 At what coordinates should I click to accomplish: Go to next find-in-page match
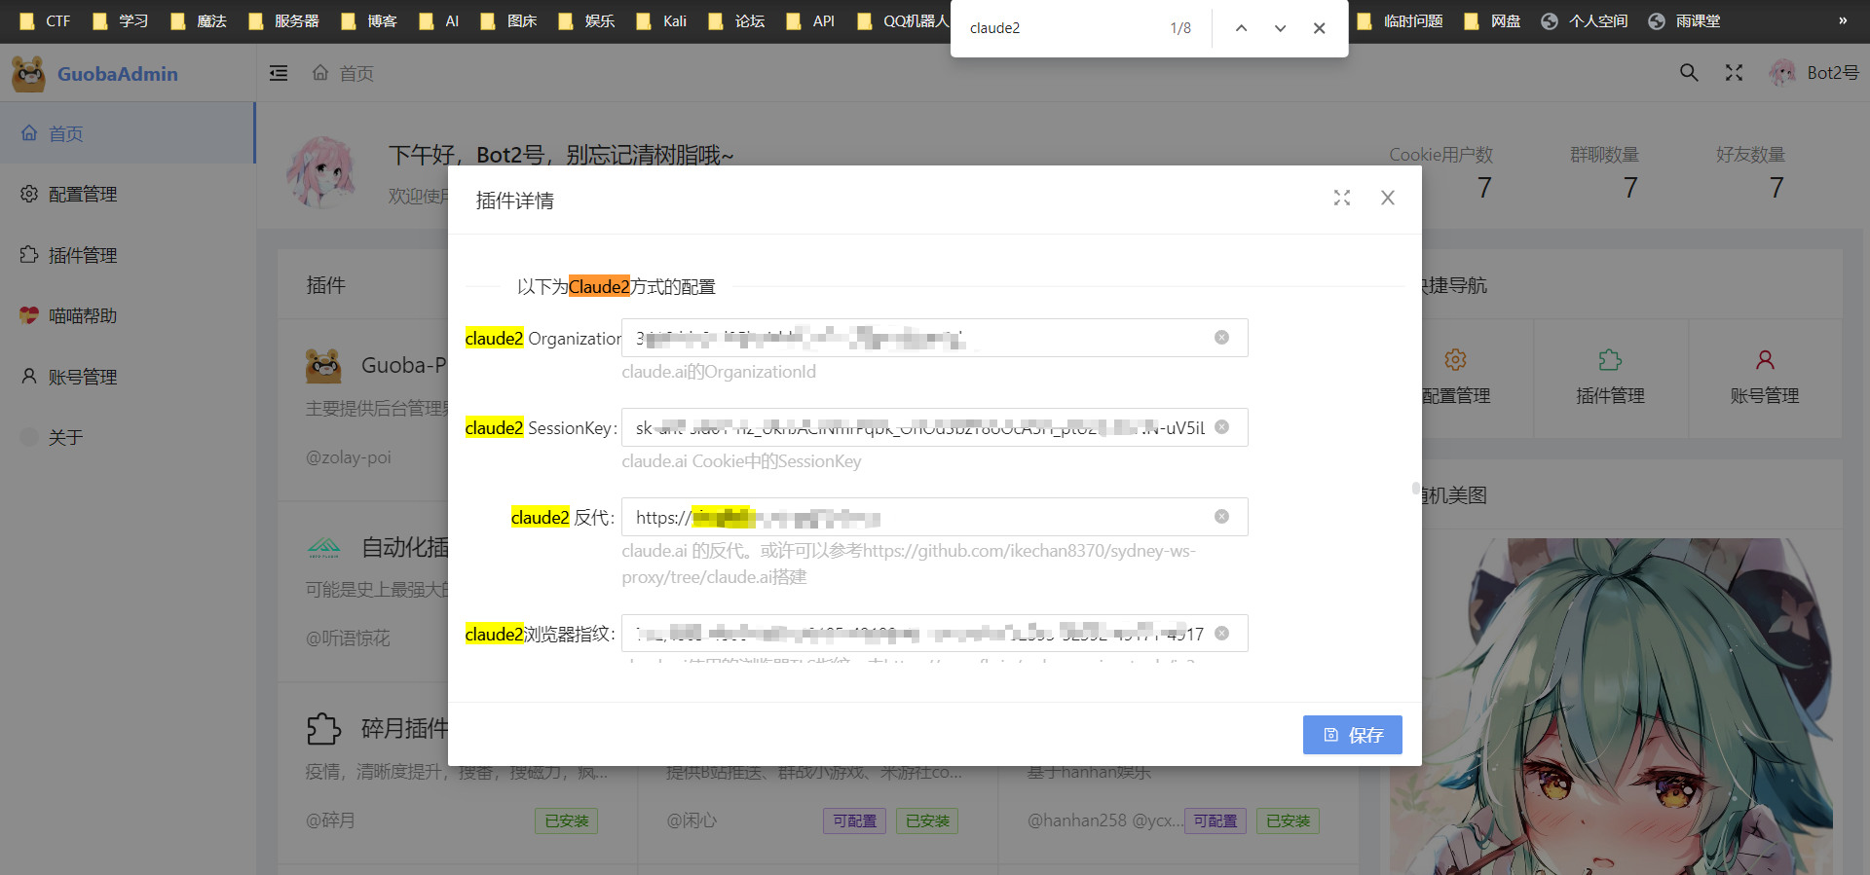tap(1280, 28)
